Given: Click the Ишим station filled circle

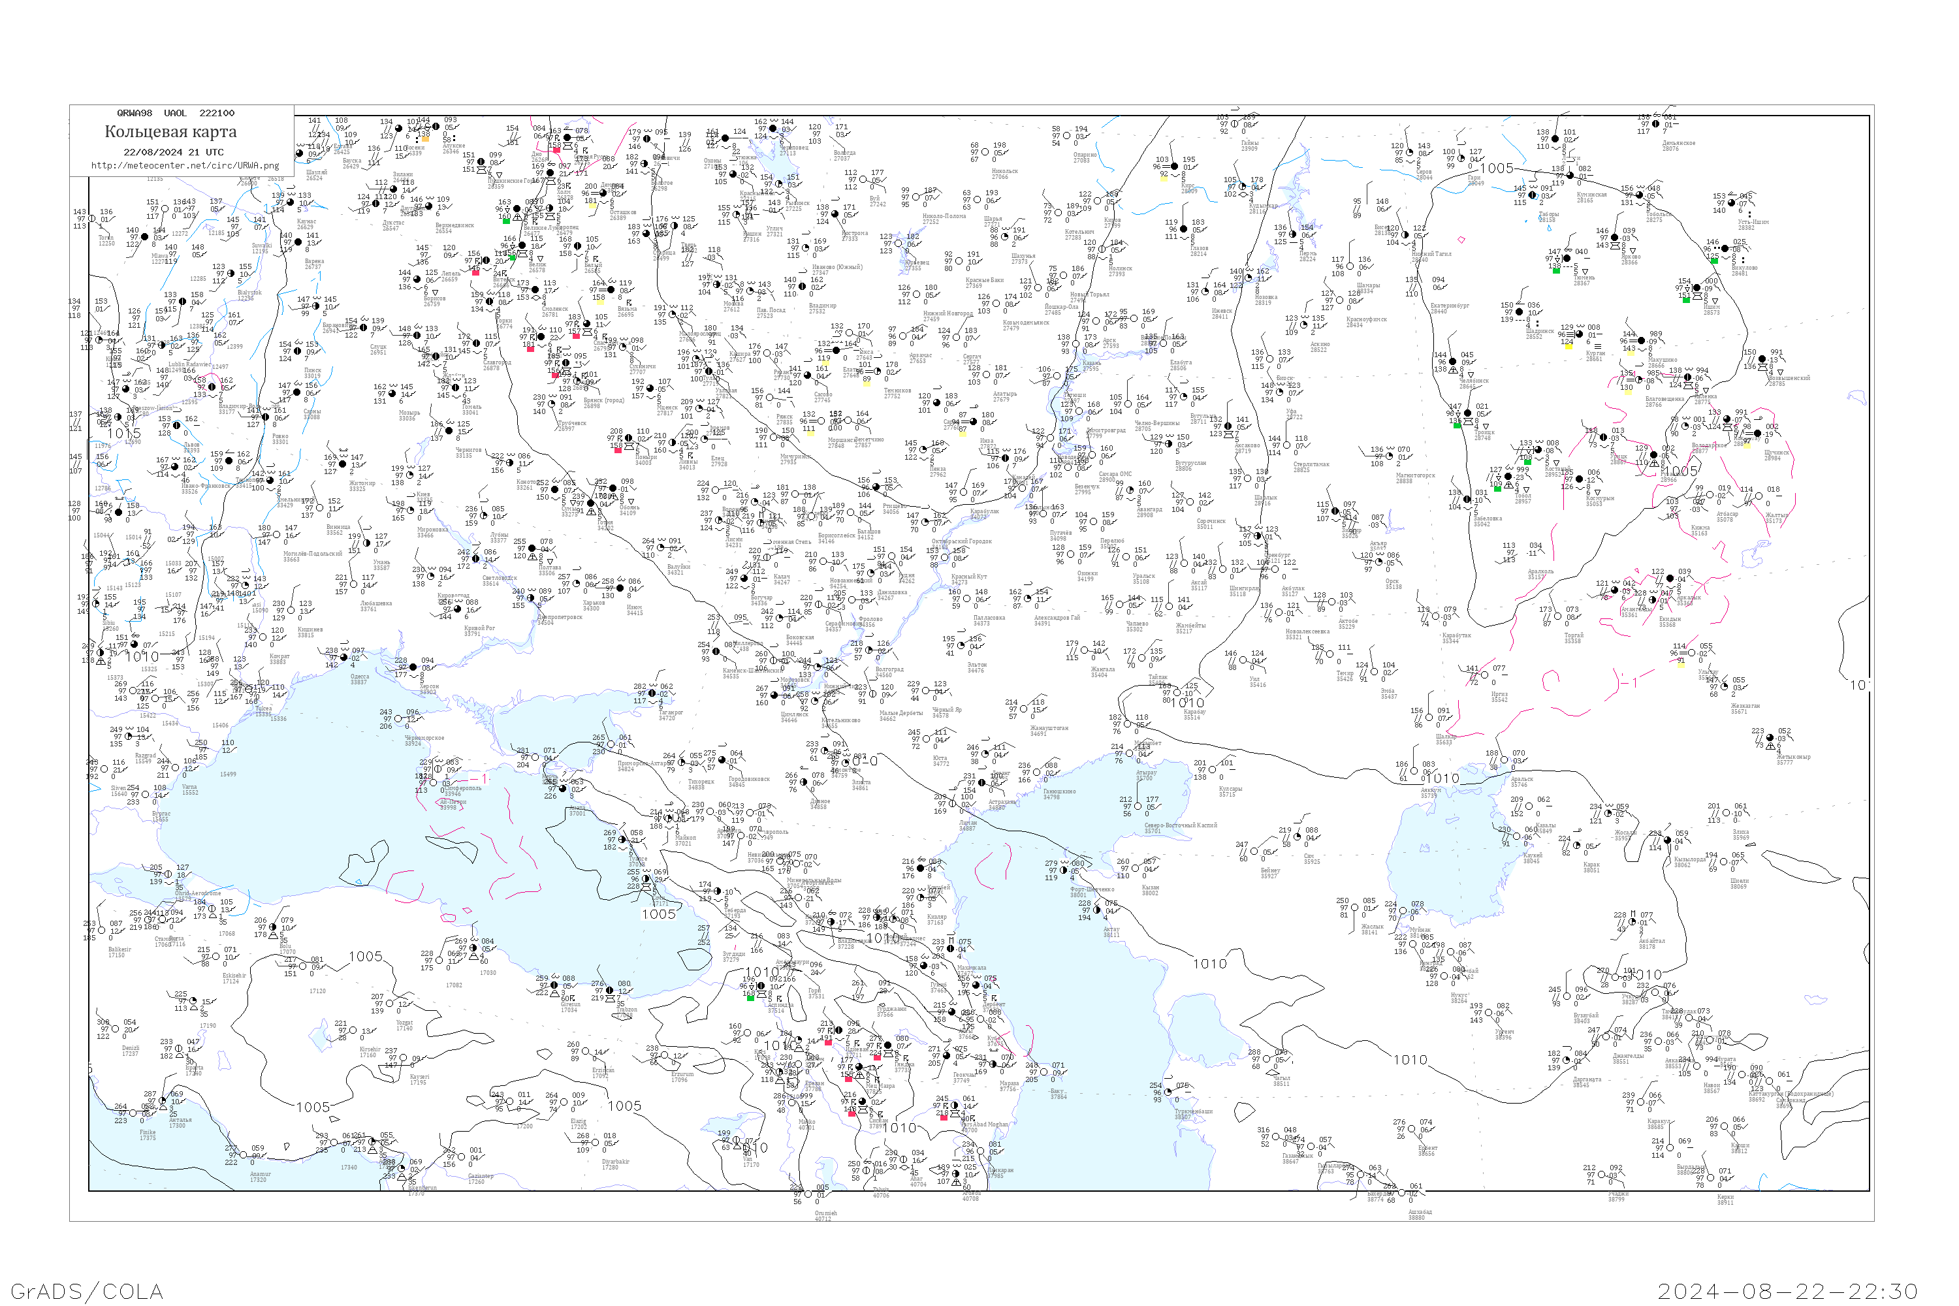Looking at the screenshot, I should click(x=1696, y=288).
